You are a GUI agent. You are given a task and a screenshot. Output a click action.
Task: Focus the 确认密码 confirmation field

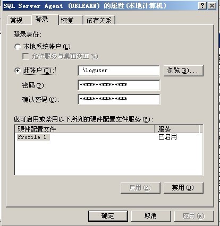tap(119, 99)
